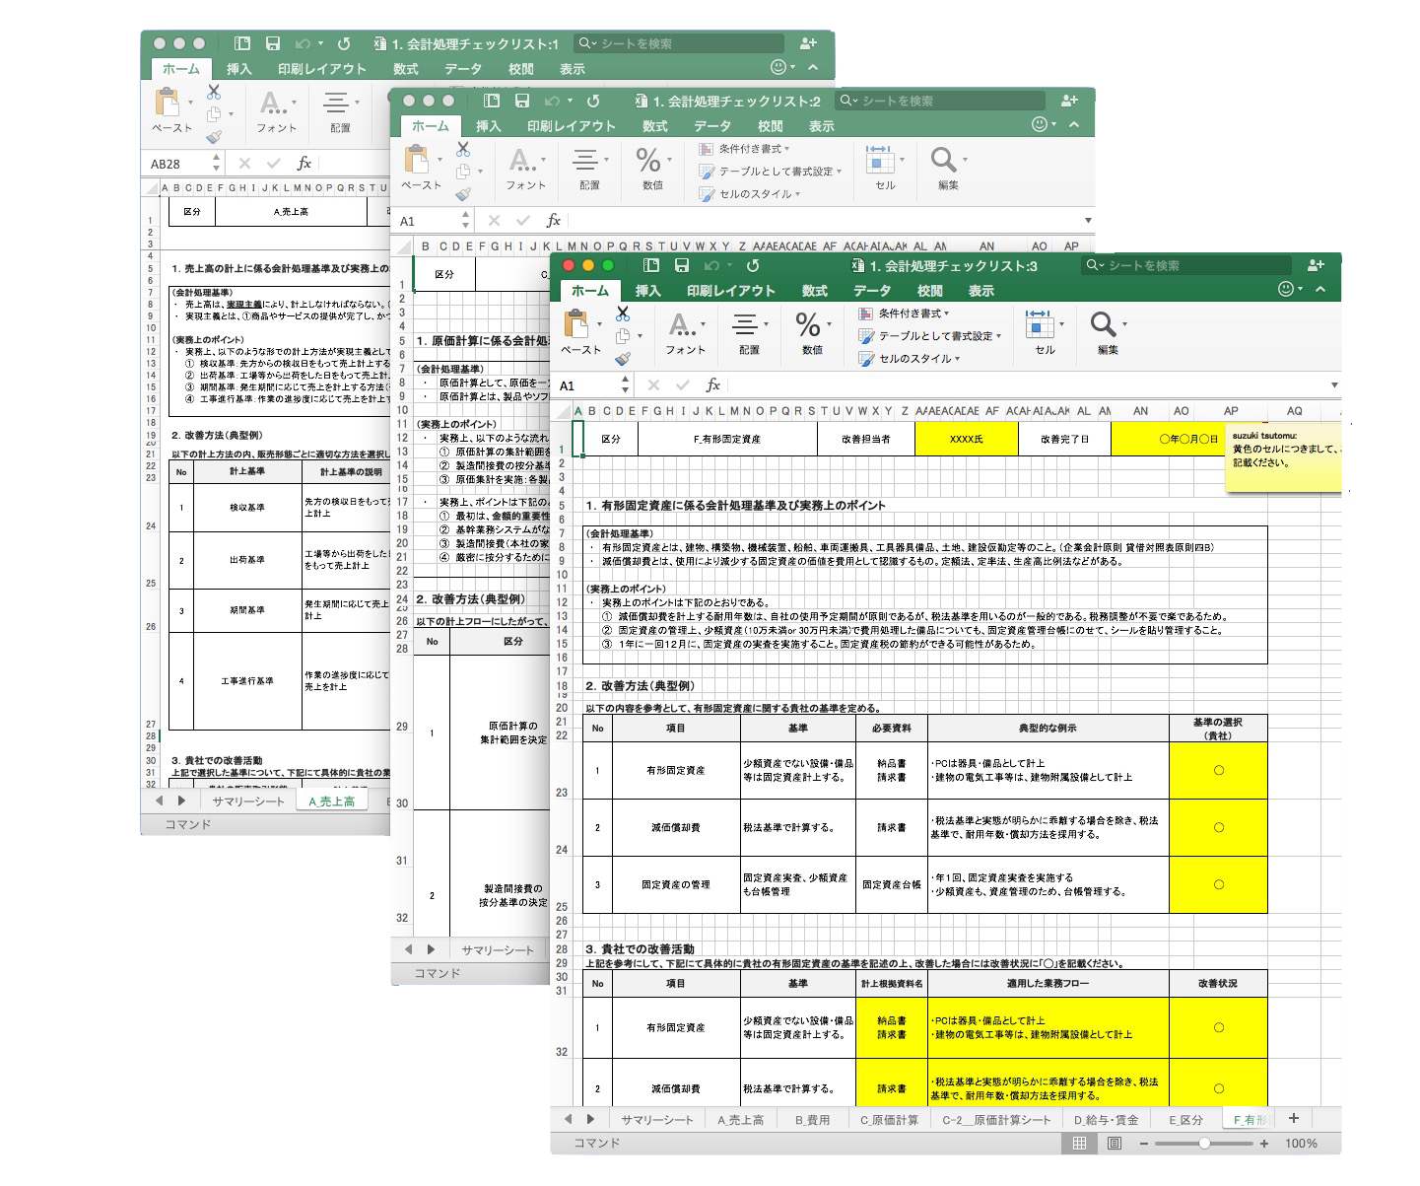Open 数式 ribbon tab in checklist:2 window
The width and height of the screenshot is (1420, 1186).
655,126
